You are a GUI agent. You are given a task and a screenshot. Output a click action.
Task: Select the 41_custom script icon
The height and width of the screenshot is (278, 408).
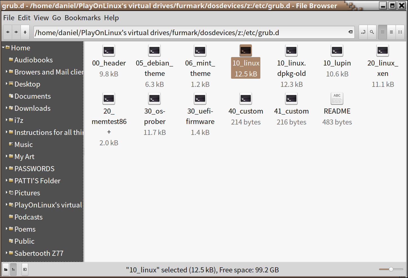click(291, 99)
